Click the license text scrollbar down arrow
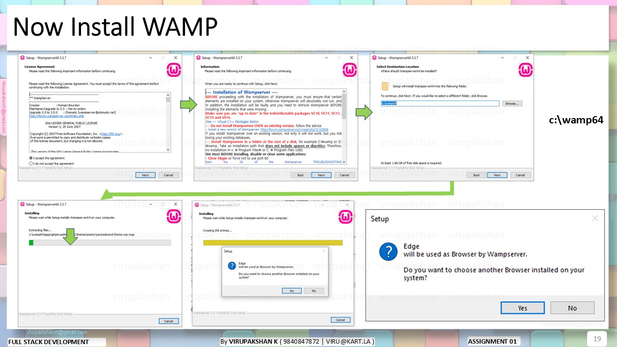This screenshot has width=617, height=347. pyautogui.click(x=168, y=150)
